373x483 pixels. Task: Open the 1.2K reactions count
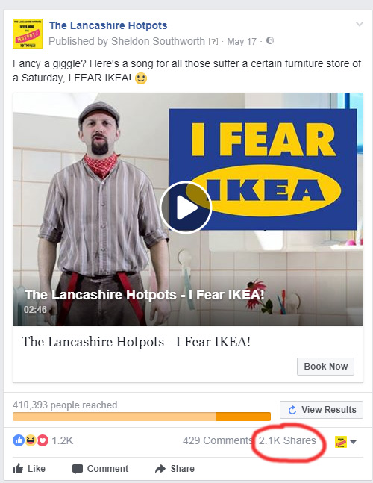(x=63, y=440)
